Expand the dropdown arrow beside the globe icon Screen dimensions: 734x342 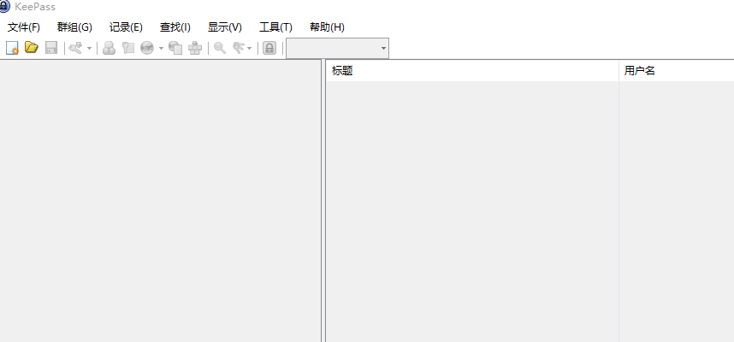click(161, 48)
